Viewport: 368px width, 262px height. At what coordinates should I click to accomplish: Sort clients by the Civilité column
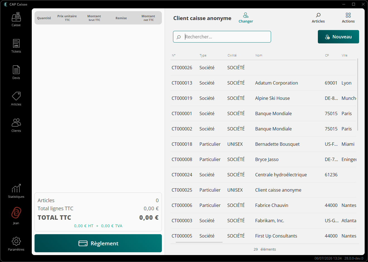[232, 55]
